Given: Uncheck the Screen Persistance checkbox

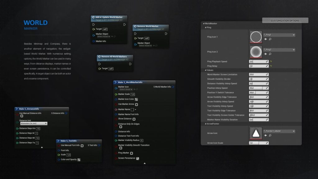Looking at the screenshot, I should coord(138,158).
